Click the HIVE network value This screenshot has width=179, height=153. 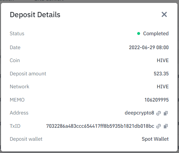coord(163,87)
